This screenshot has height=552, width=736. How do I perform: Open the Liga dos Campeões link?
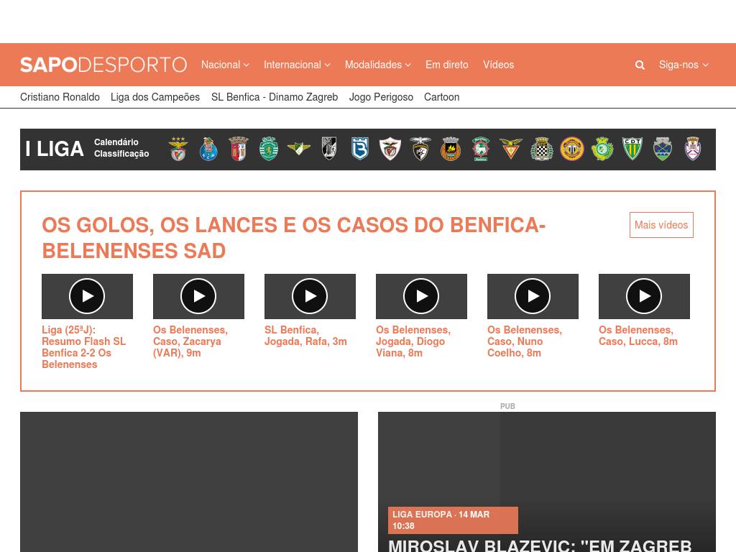[x=155, y=97]
